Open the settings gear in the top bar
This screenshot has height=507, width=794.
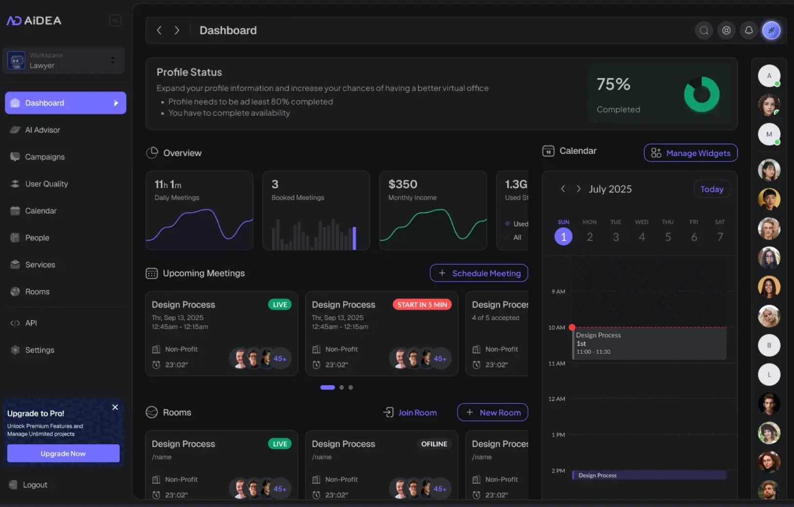726,30
